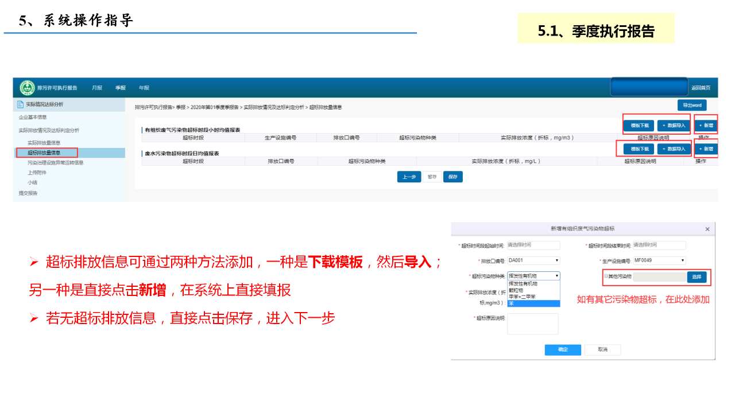735x413 pixels.
Task: Open 超标排放量信息 in the sidebar
Action: [x=44, y=153]
